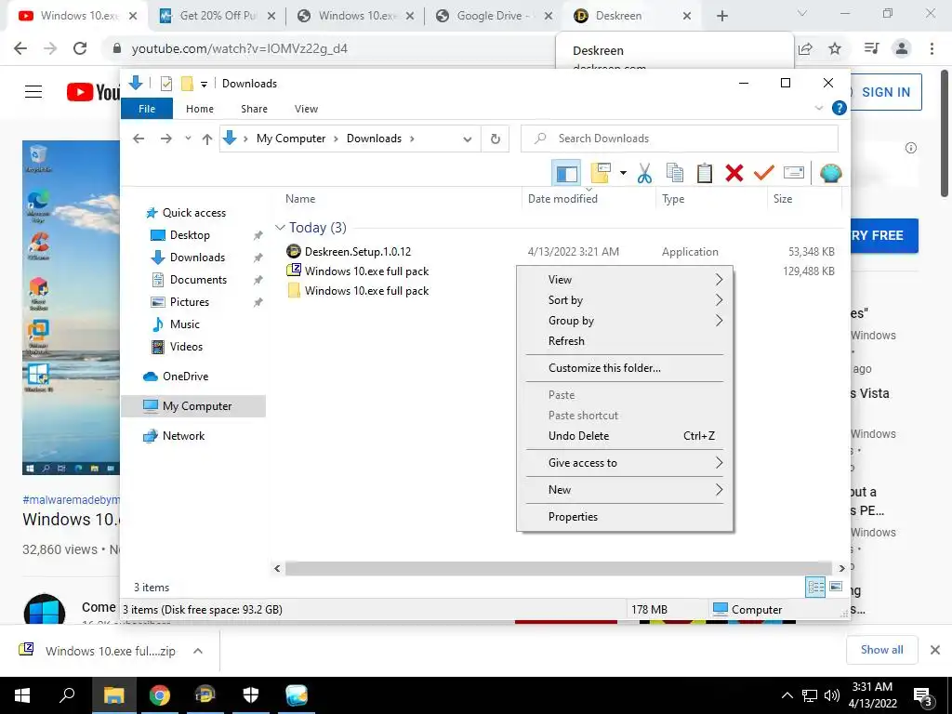Click the Paste clipboard icon
This screenshot has height=714, width=952.
tap(705, 173)
